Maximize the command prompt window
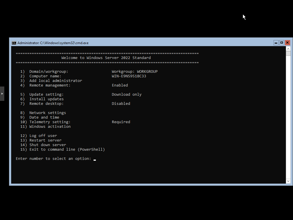 point(282,43)
